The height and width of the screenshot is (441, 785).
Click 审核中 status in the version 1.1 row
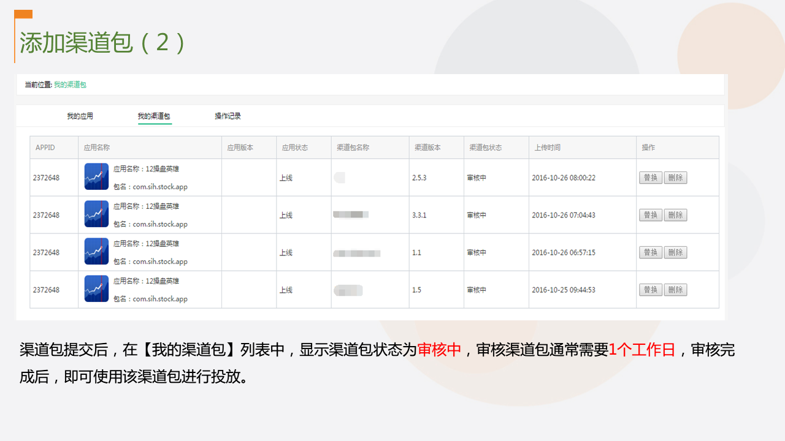click(x=477, y=252)
